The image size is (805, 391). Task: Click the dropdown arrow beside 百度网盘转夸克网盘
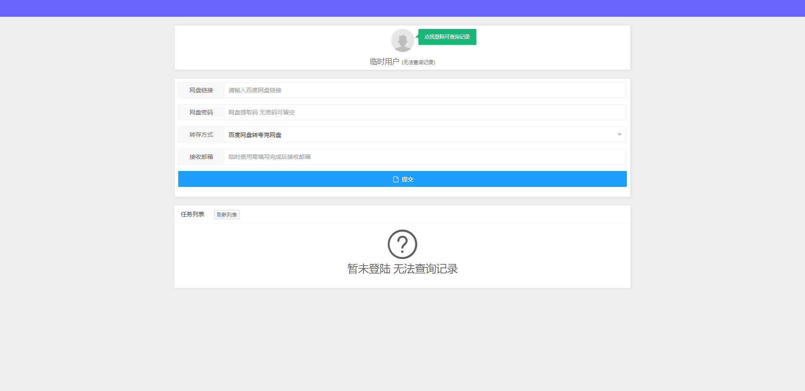[x=619, y=135]
